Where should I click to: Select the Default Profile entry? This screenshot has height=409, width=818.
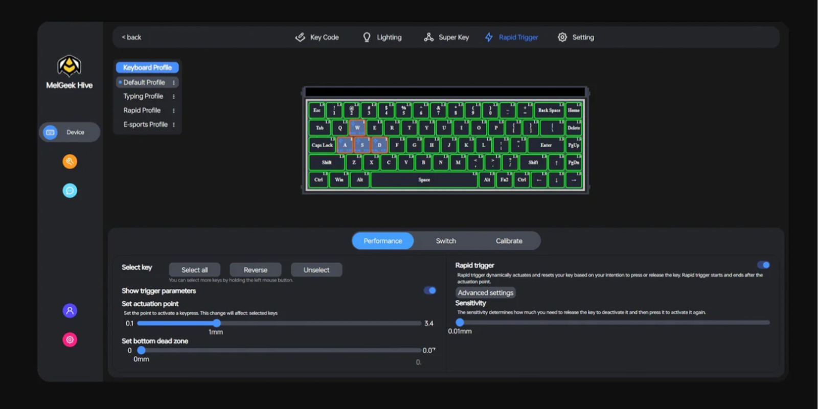click(x=144, y=82)
